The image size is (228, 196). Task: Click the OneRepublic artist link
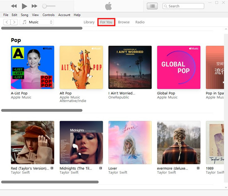tap(119, 97)
